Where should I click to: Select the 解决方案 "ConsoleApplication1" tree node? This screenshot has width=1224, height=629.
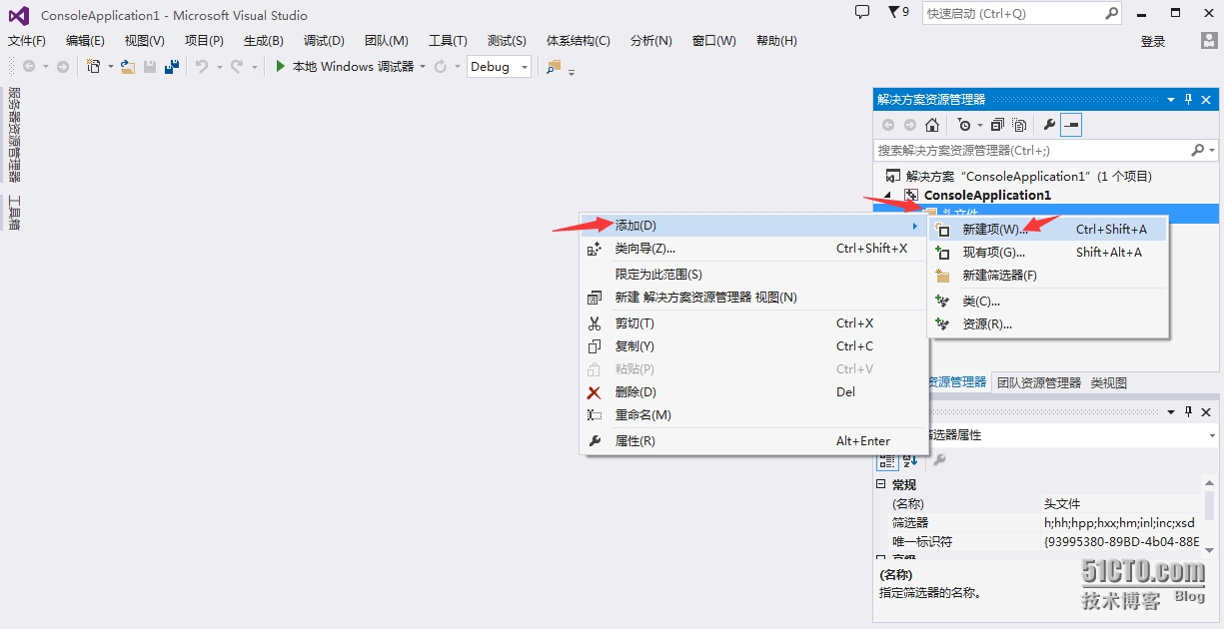1018,176
